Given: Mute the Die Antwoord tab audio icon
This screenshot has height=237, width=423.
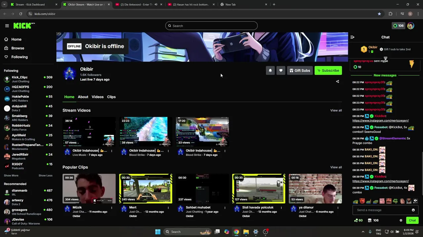Looking at the screenshot, I should point(156,5).
